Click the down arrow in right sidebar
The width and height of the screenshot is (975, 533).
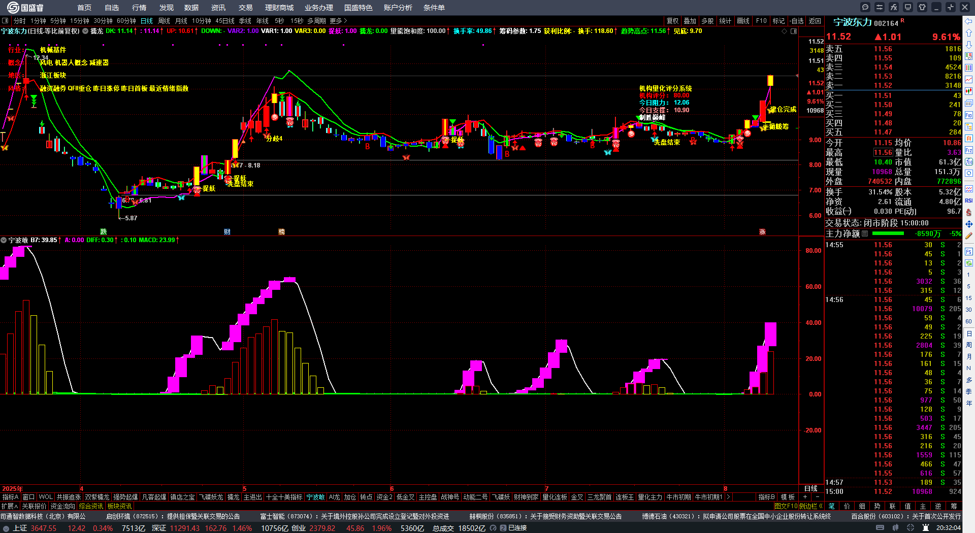(x=969, y=45)
